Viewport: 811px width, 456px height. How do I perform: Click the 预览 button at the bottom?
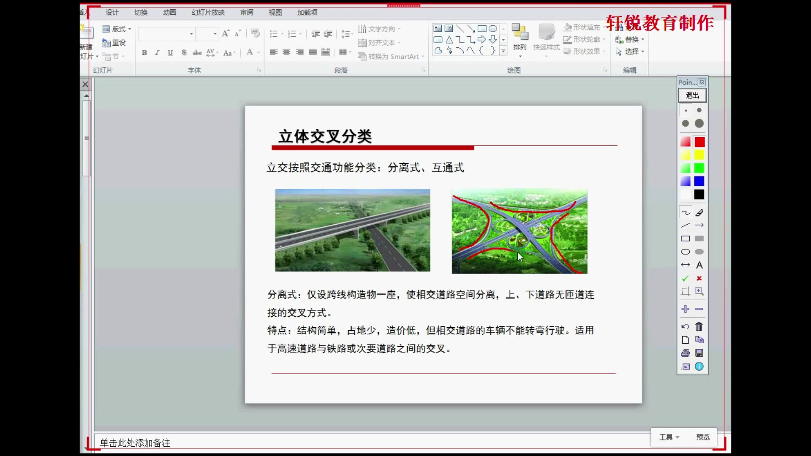[x=702, y=437]
